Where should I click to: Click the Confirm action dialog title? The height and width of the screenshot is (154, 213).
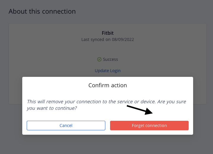[108, 85]
